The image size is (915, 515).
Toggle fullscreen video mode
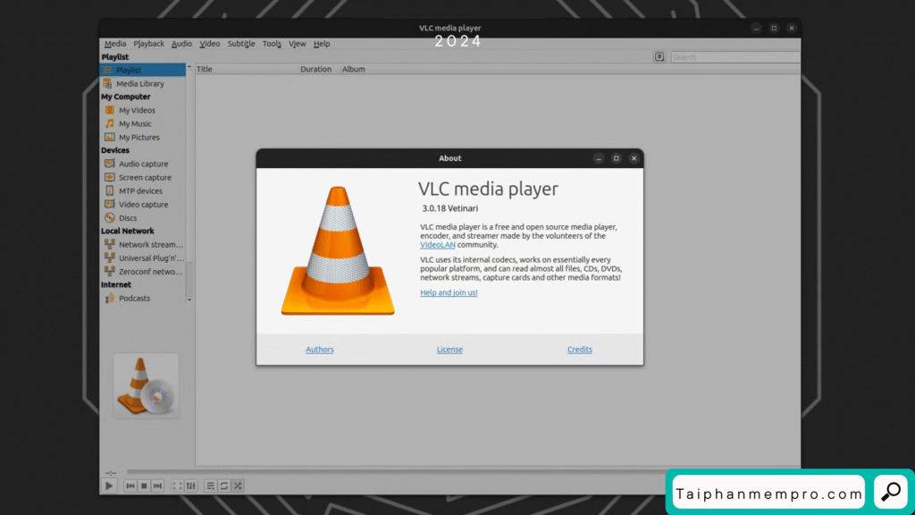pyautogui.click(x=177, y=485)
